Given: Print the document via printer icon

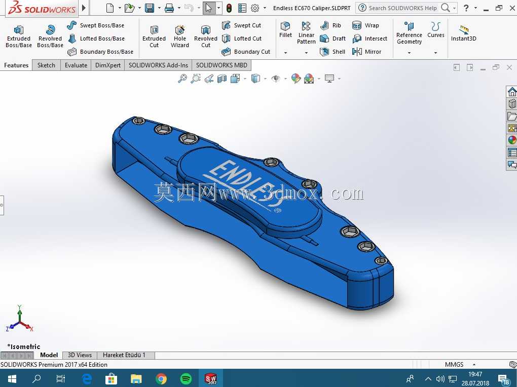Looking at the screenshot, I should click(x=169, y=8).
